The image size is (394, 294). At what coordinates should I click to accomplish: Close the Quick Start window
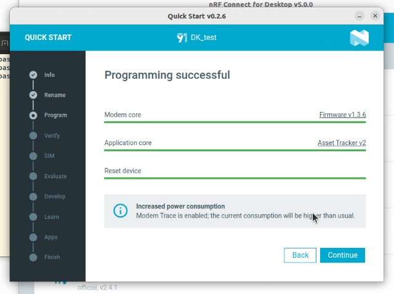click(x=375, y=16)
